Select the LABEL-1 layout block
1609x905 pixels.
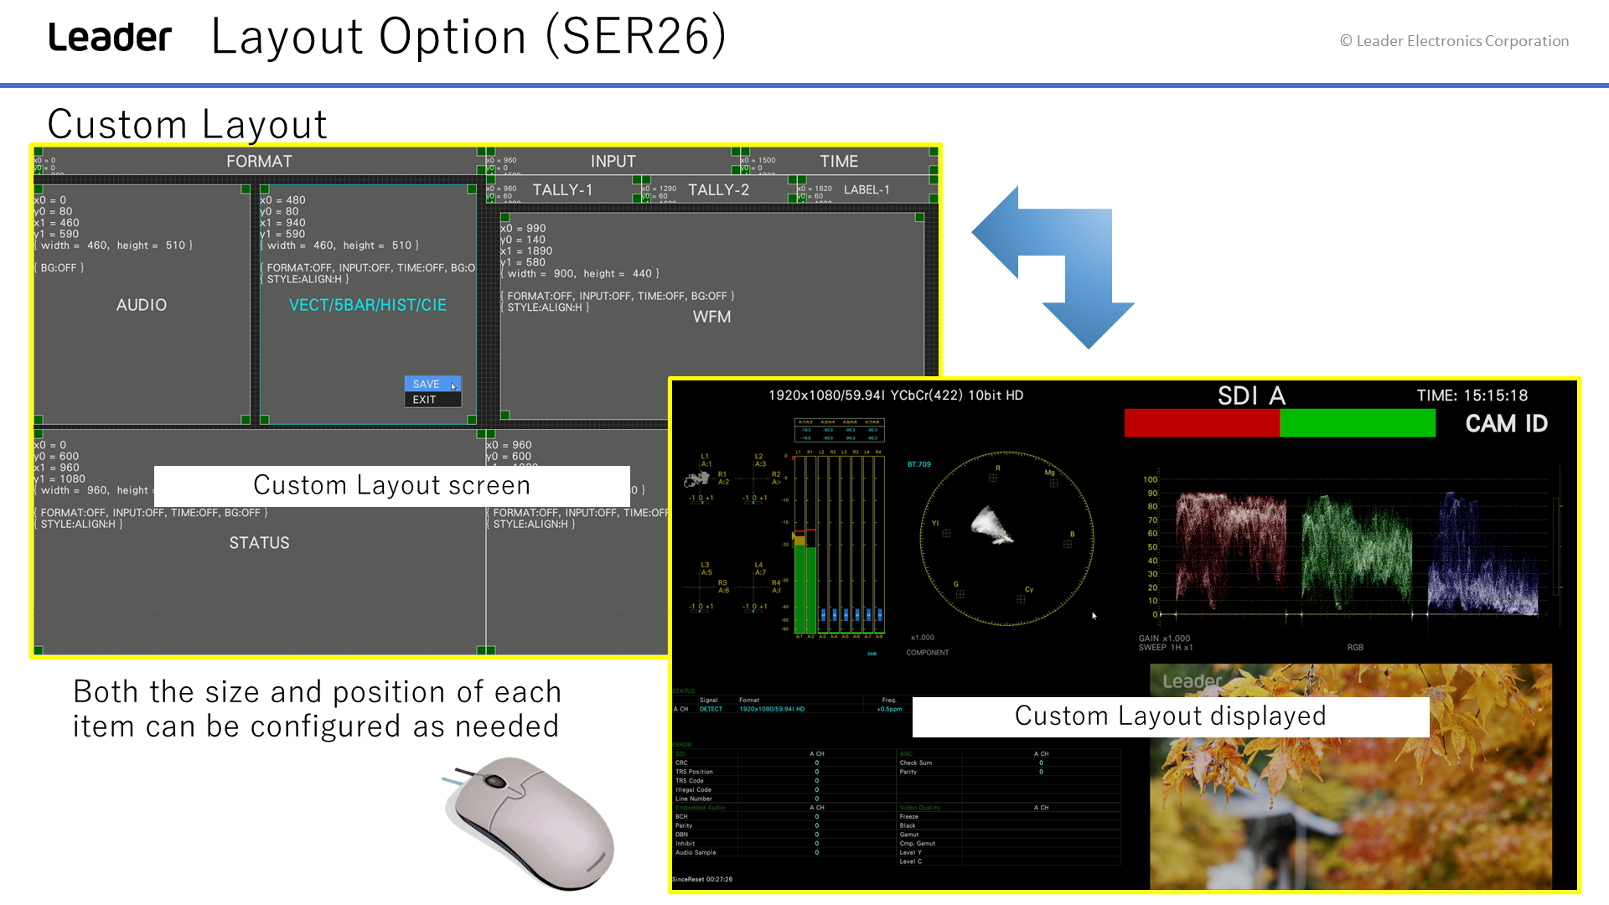[867, 190]
